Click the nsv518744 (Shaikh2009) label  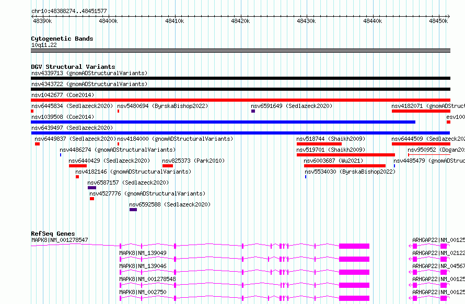pyautogui.click(x=331, y=139)
